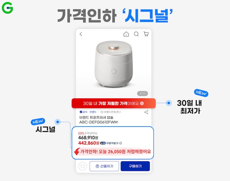
Task: Click the 공식 브랜드 badge
Action: pyautogui.click(x=88, y=112)
